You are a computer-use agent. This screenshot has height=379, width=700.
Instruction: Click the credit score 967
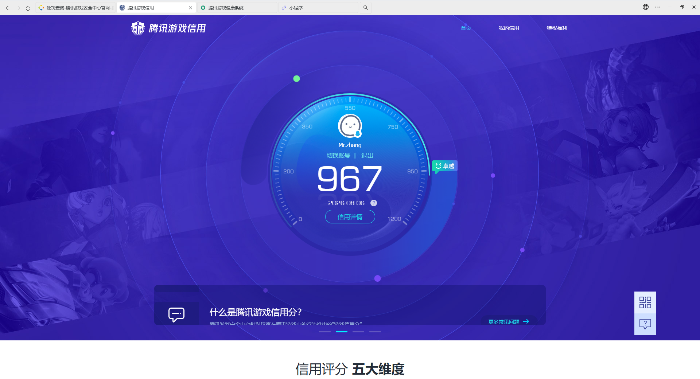coord(350,179)
